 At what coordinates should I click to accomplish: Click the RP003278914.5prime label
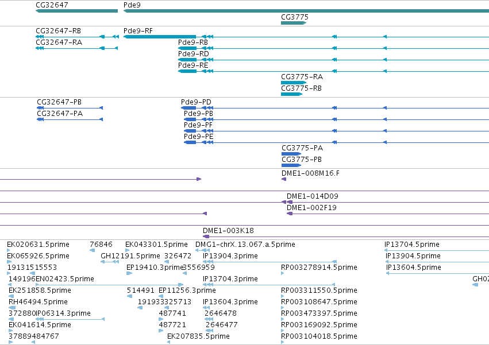(319, 268)
